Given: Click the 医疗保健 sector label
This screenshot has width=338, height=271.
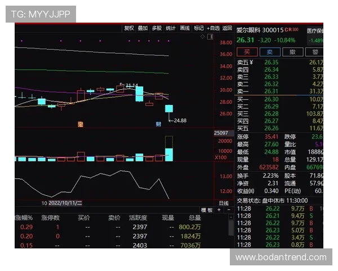Looking at the screenshot, I should pyautogui.click(x=315, y=30).
